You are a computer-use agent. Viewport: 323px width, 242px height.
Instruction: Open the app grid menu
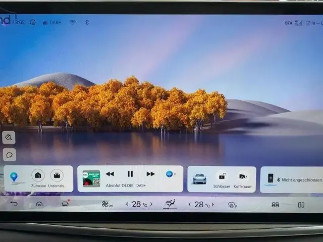tap(275, 205)
